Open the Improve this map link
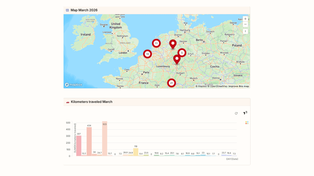 [x=238, y=86]
